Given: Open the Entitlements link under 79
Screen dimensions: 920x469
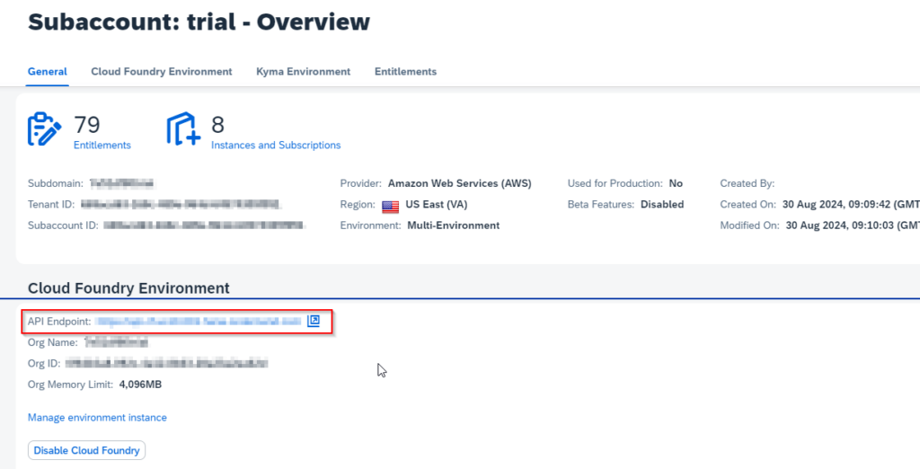Looking at the screenshot, I should [102, 145].
